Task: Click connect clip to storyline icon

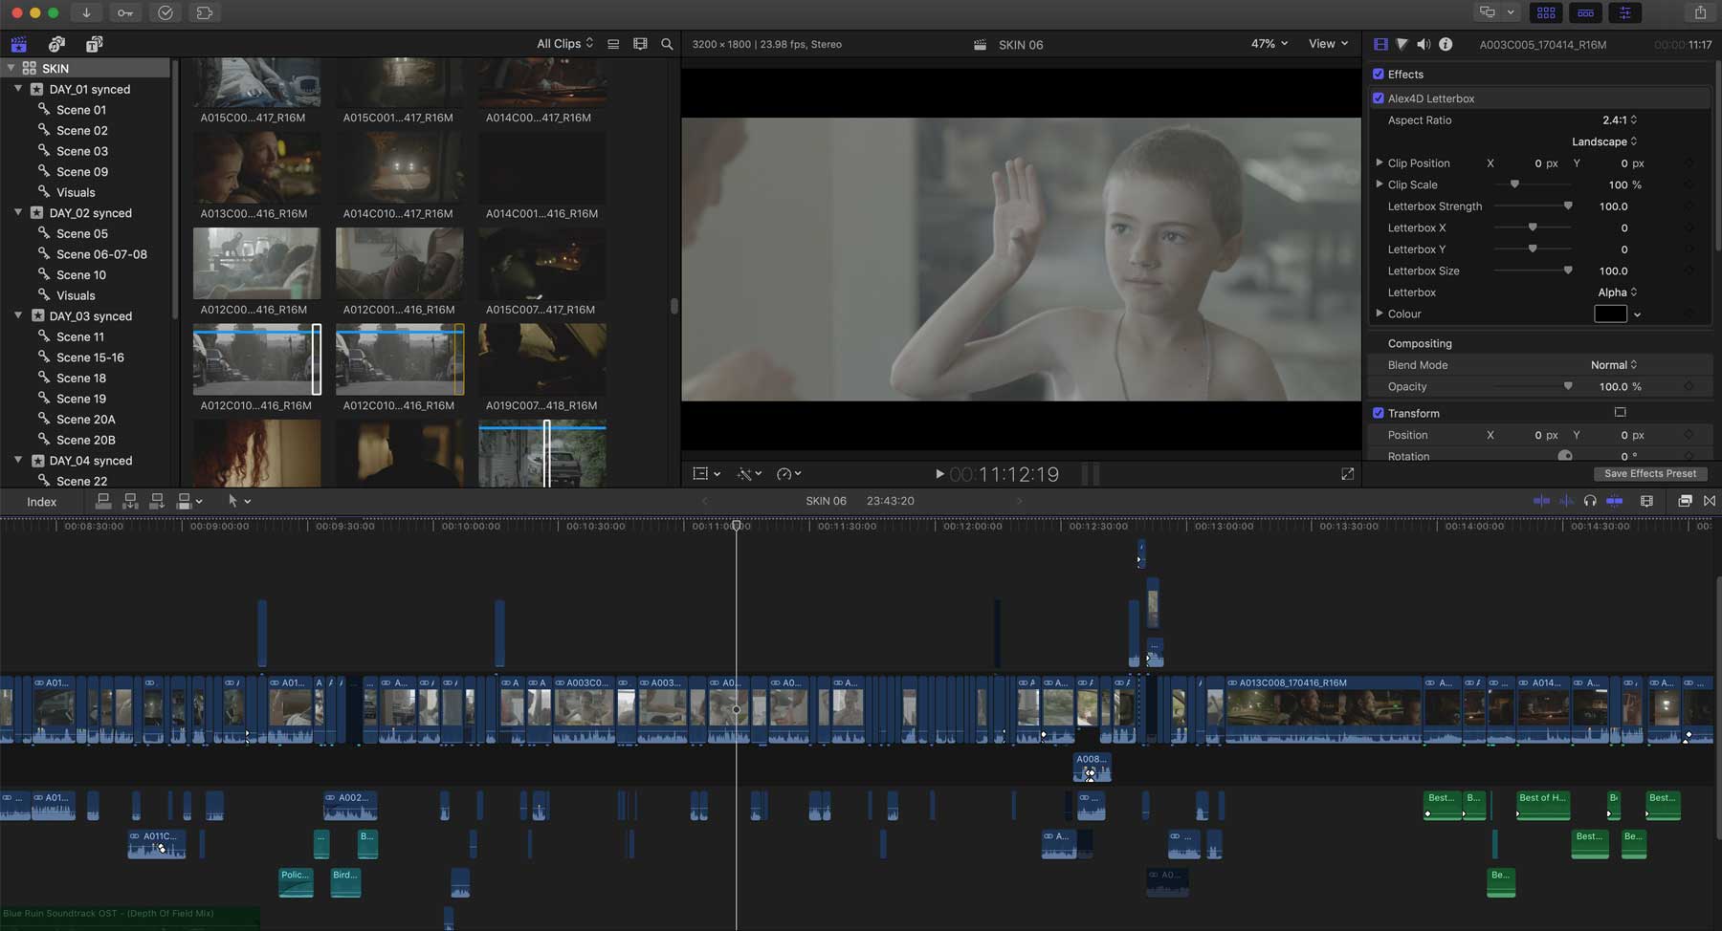Action: [x=103, y=501]
